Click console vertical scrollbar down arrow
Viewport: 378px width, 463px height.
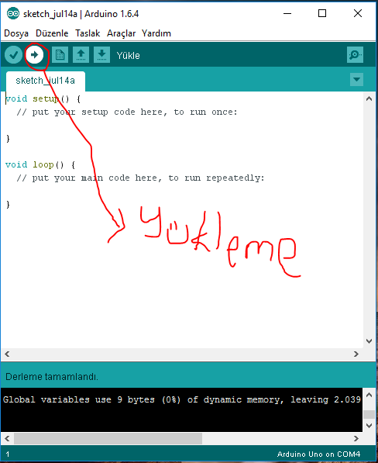369,426
